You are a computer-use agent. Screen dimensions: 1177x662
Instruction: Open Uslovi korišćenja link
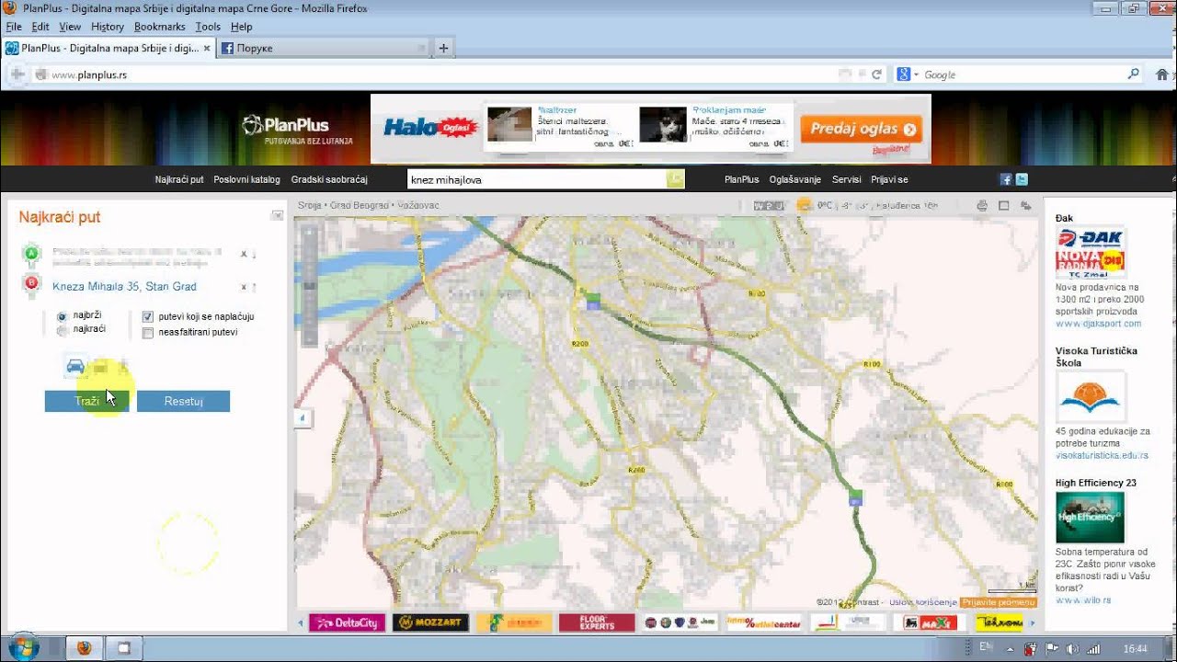923,602
